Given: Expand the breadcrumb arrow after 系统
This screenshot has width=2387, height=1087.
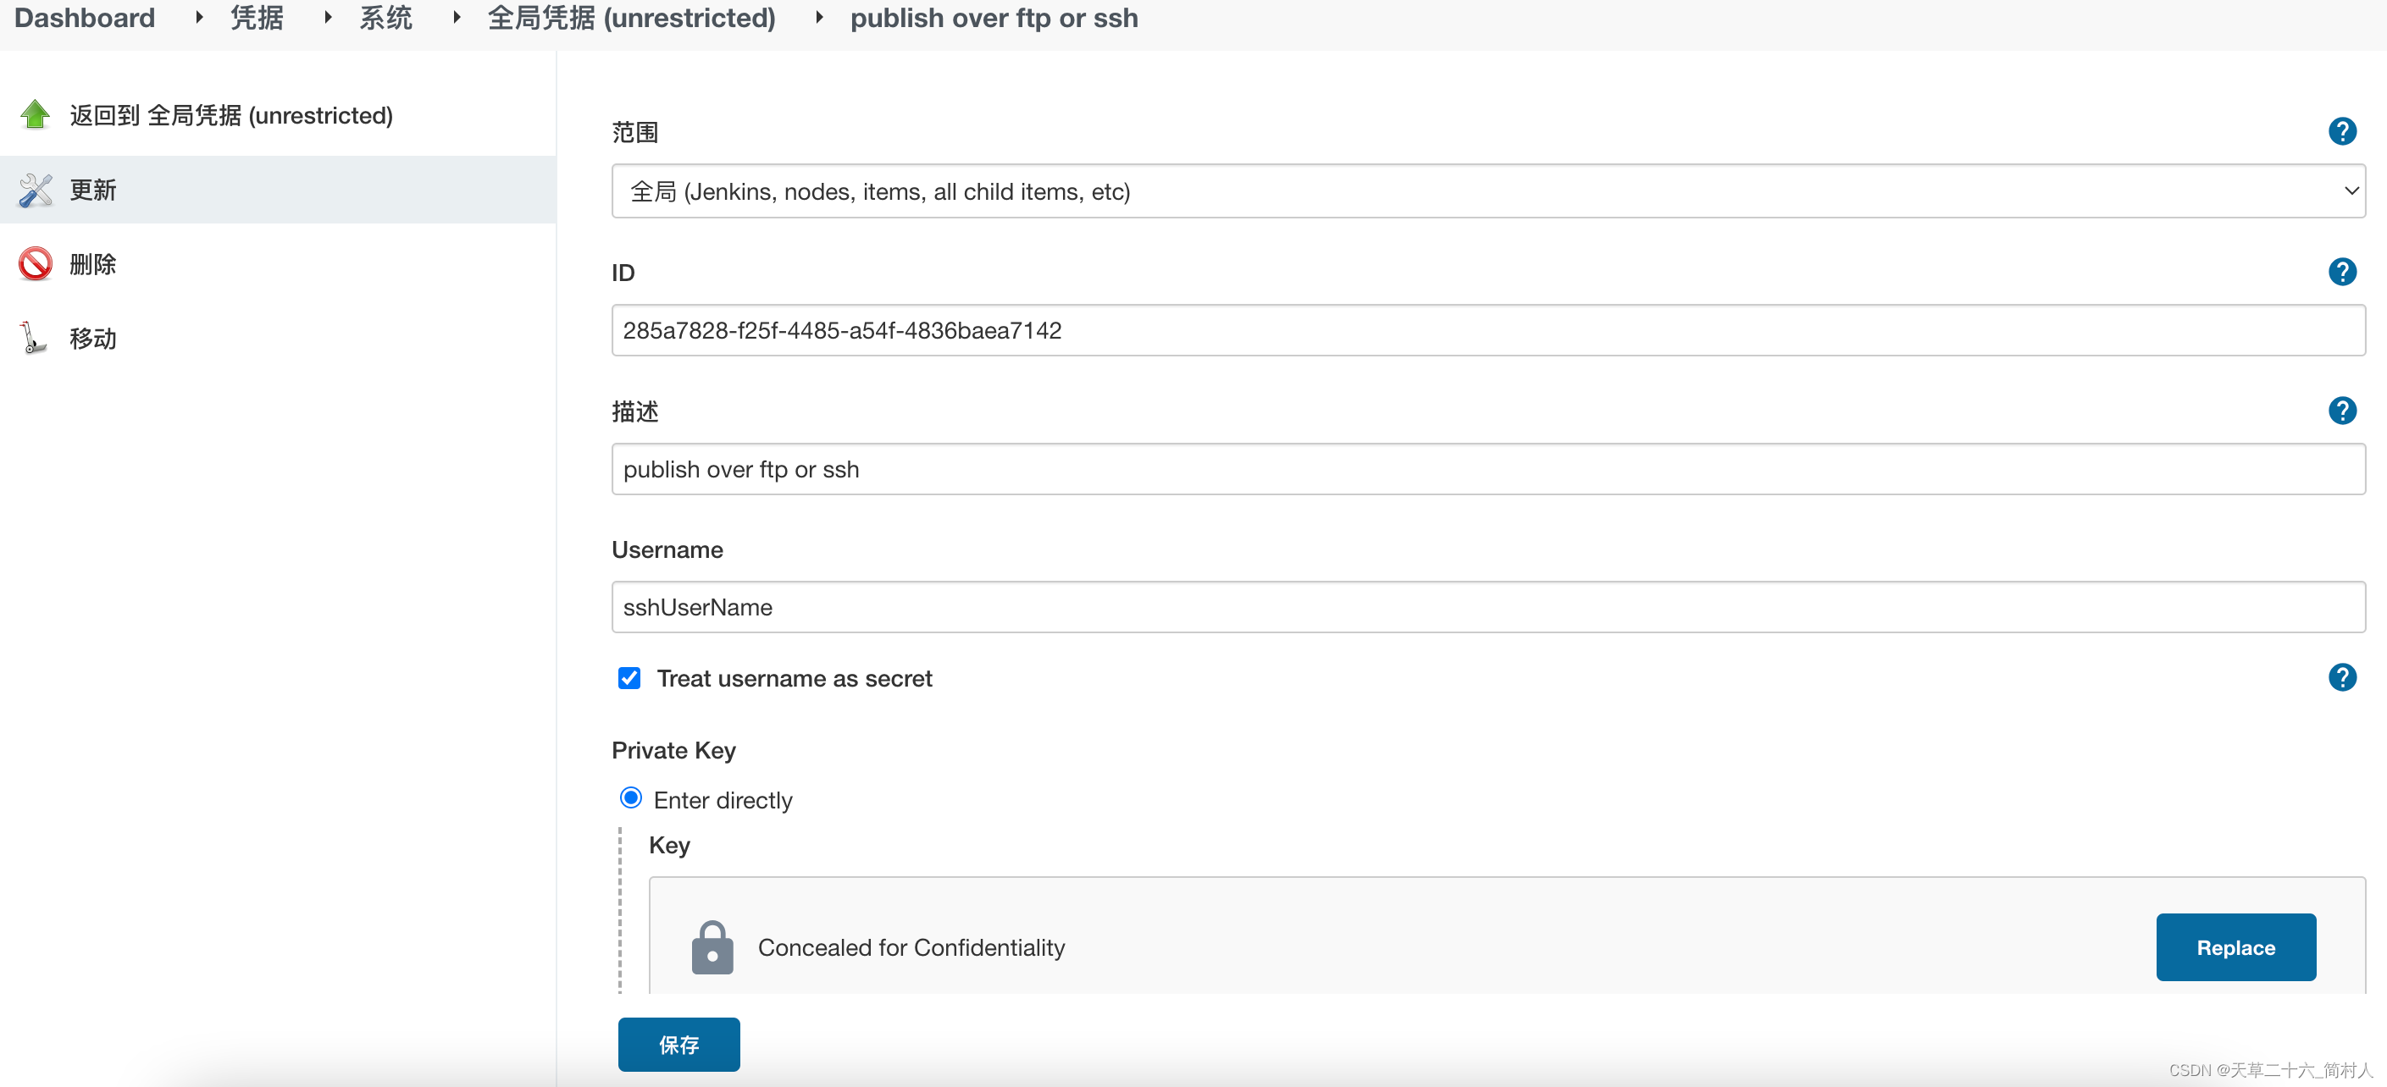Looking at the screenshot, I should (456, 18).
